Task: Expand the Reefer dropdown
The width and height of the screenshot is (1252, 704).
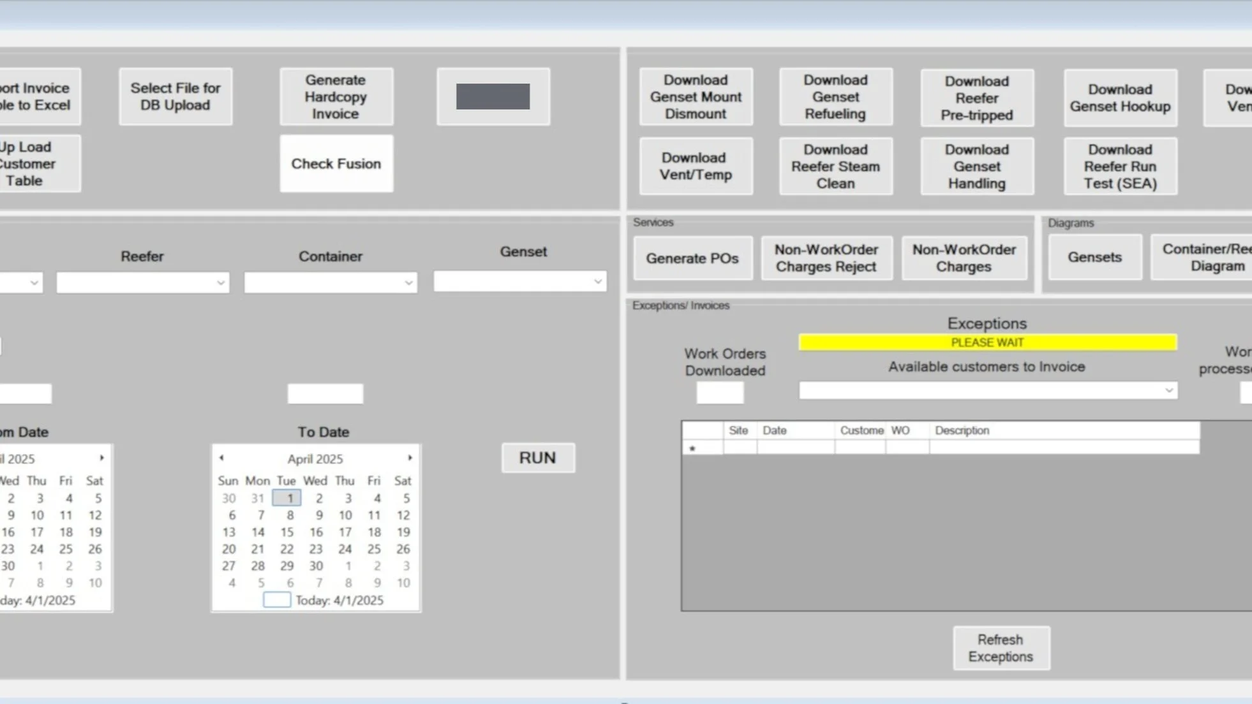Action: click(220, 282)
